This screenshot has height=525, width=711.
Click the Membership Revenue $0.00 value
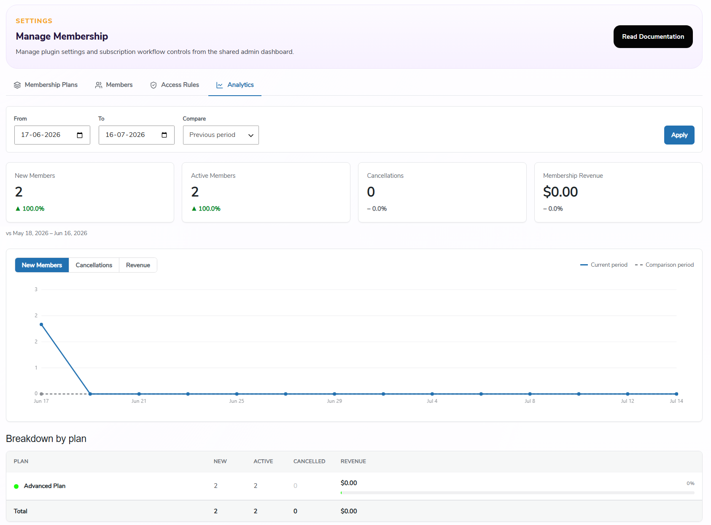560,192
